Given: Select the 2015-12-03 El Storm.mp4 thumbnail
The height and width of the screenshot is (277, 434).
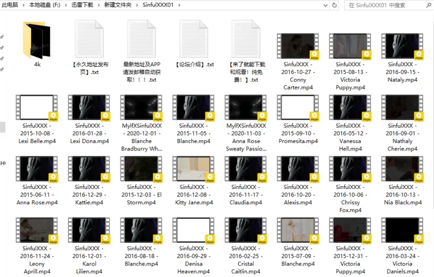Looking at the screenshot, I should 142,169.
